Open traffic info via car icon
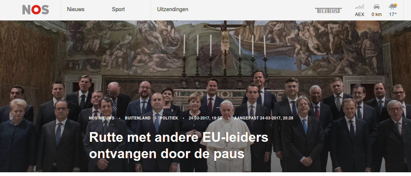 376,7
